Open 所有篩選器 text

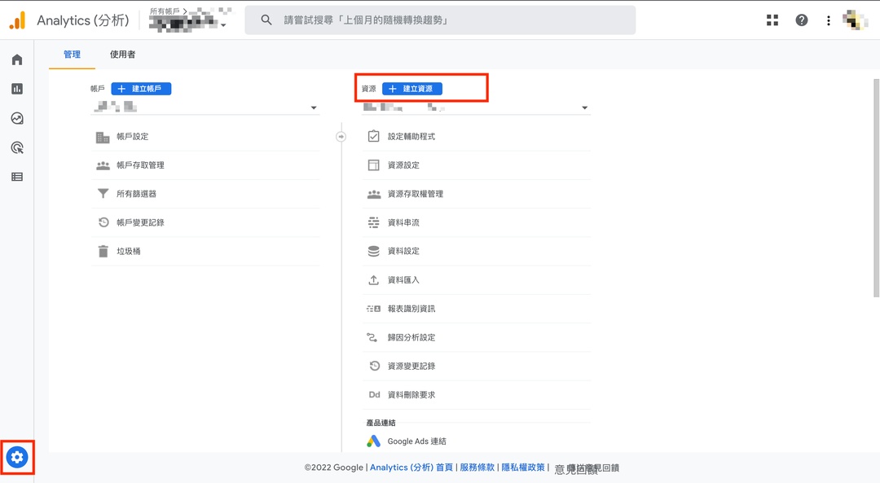pos(136,194)
